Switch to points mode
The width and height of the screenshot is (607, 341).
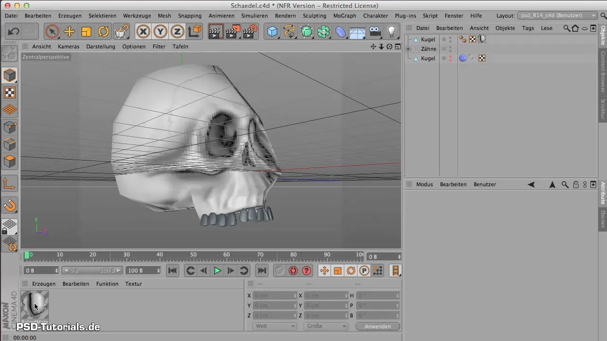coord(10,127)
